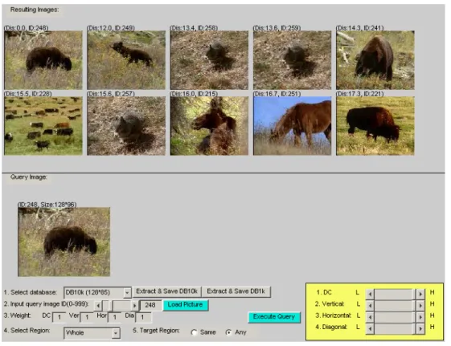The width and height of the screenshot is (451, 346).
Task: Select the Any target region radio button
Action: 228,332
